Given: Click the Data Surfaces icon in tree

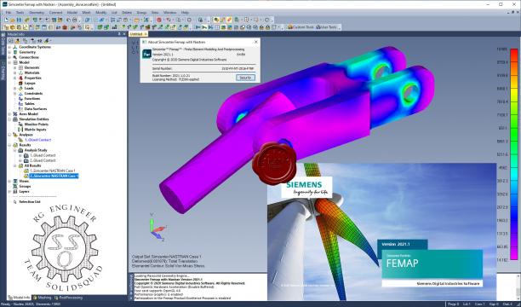Looking at the screenshot, I should pyautogui.click(x=20, y=109).
